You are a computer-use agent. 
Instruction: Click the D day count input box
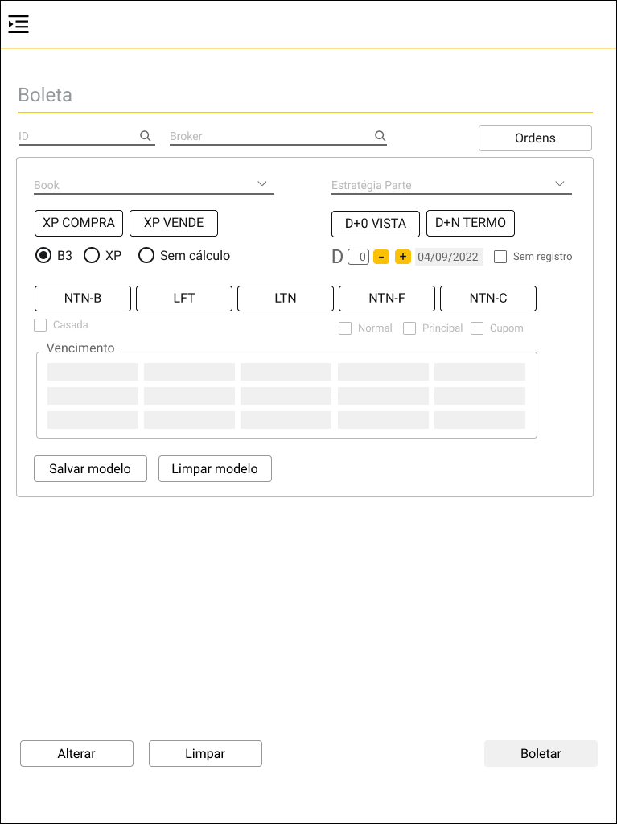tap(359, 257)
